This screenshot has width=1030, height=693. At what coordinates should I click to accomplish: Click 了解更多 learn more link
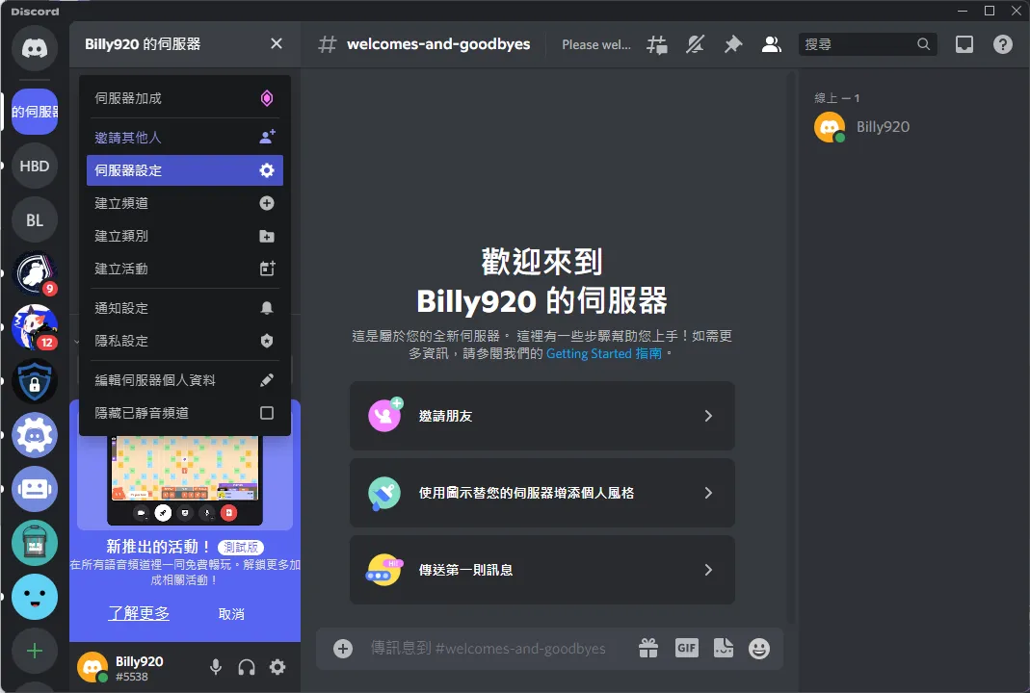(139, 614)
